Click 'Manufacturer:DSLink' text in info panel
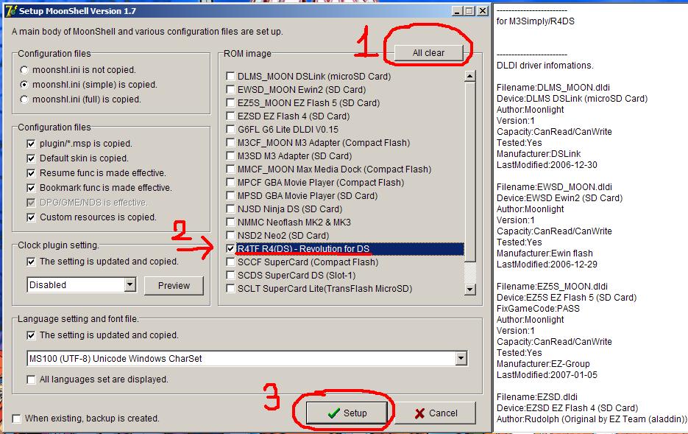This screenshot has width=688, height=434. pyautogui.click(x=539, y=154)
